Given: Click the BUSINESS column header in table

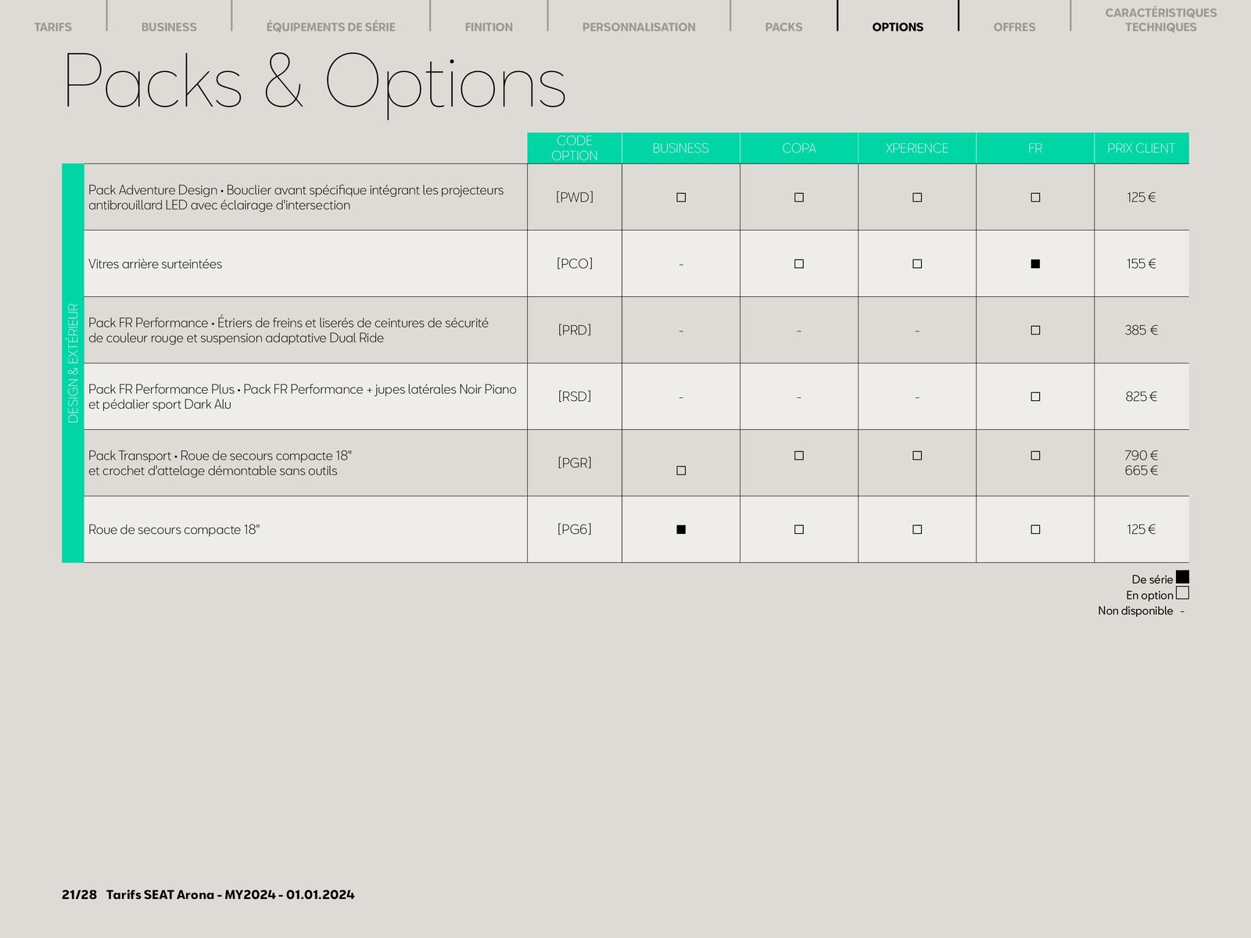Looking at the screenshot, I should click(681, 149).
